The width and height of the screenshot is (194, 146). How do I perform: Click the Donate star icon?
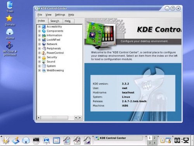9,18
